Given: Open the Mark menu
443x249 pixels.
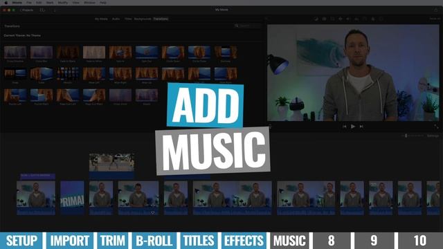Looking at the screenshot, I should [50, 3].
